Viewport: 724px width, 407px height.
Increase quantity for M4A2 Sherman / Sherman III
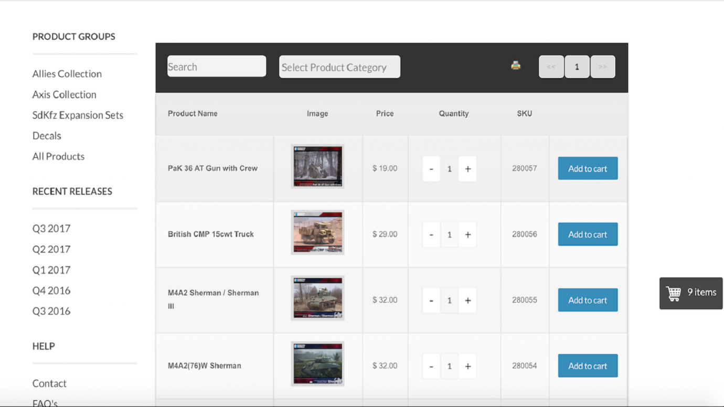[467, 301]
